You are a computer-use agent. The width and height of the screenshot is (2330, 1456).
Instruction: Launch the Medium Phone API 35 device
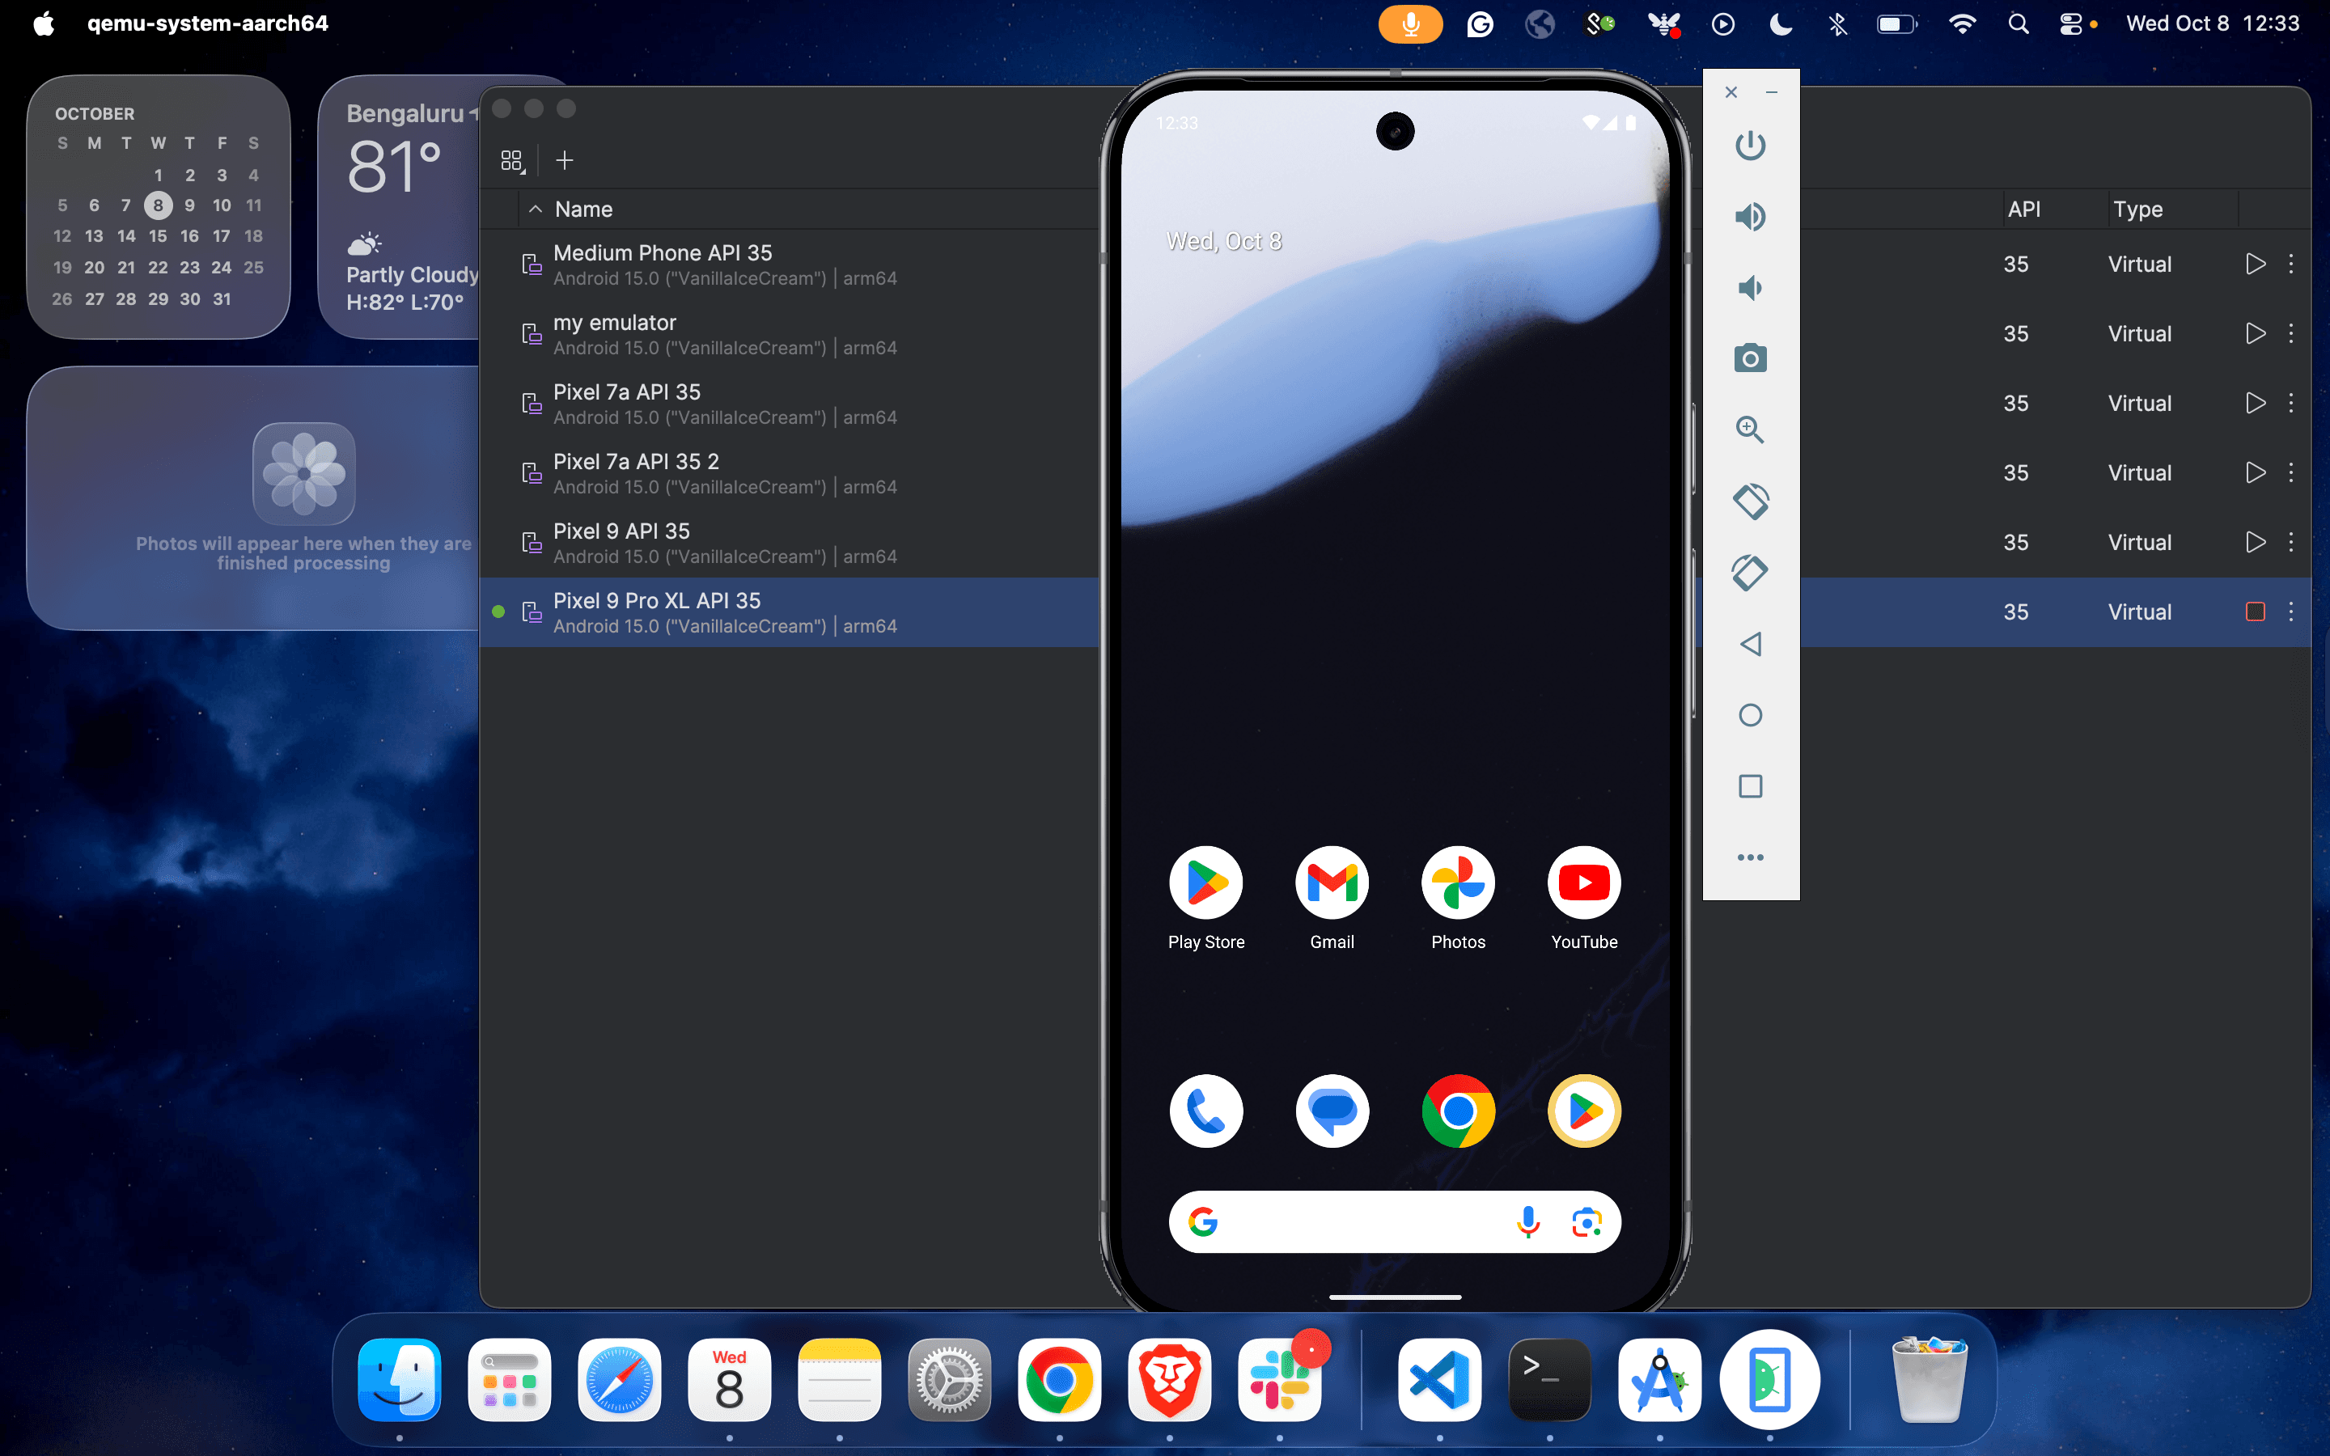point(2254,264)
